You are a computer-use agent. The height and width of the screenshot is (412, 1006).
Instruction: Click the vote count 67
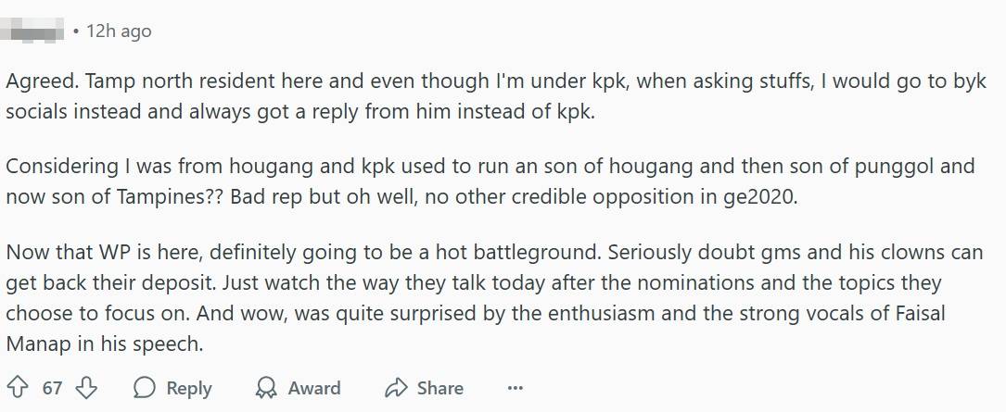pyautogui.click(x=52, y=388)
